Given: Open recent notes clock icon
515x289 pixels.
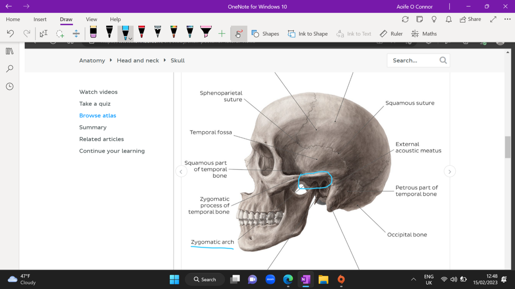Looking at the screenshot, I should point(10,86).
